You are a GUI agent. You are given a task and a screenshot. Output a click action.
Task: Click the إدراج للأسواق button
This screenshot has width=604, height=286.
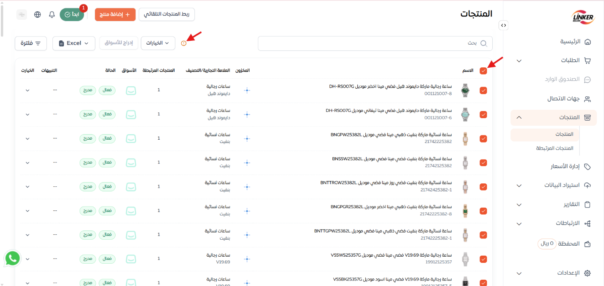point(119,43)
